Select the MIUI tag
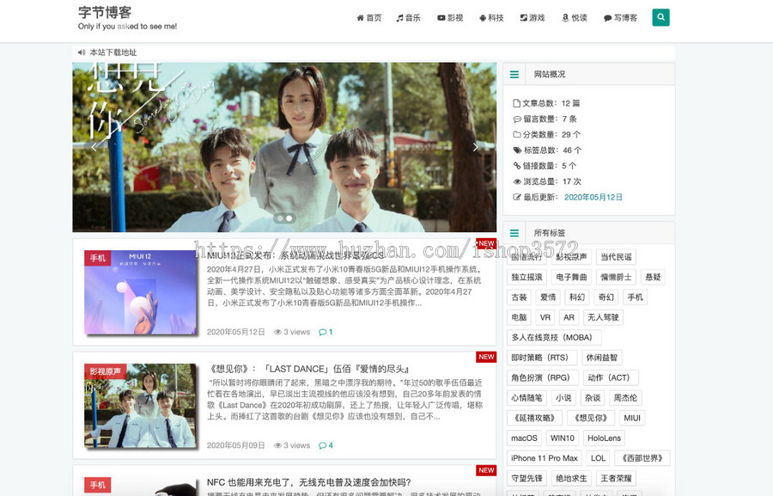This screenshot has width=773, height=496. (x=632, y=418)
